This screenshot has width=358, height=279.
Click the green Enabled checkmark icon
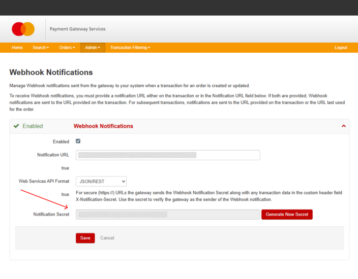click(16, 126)
